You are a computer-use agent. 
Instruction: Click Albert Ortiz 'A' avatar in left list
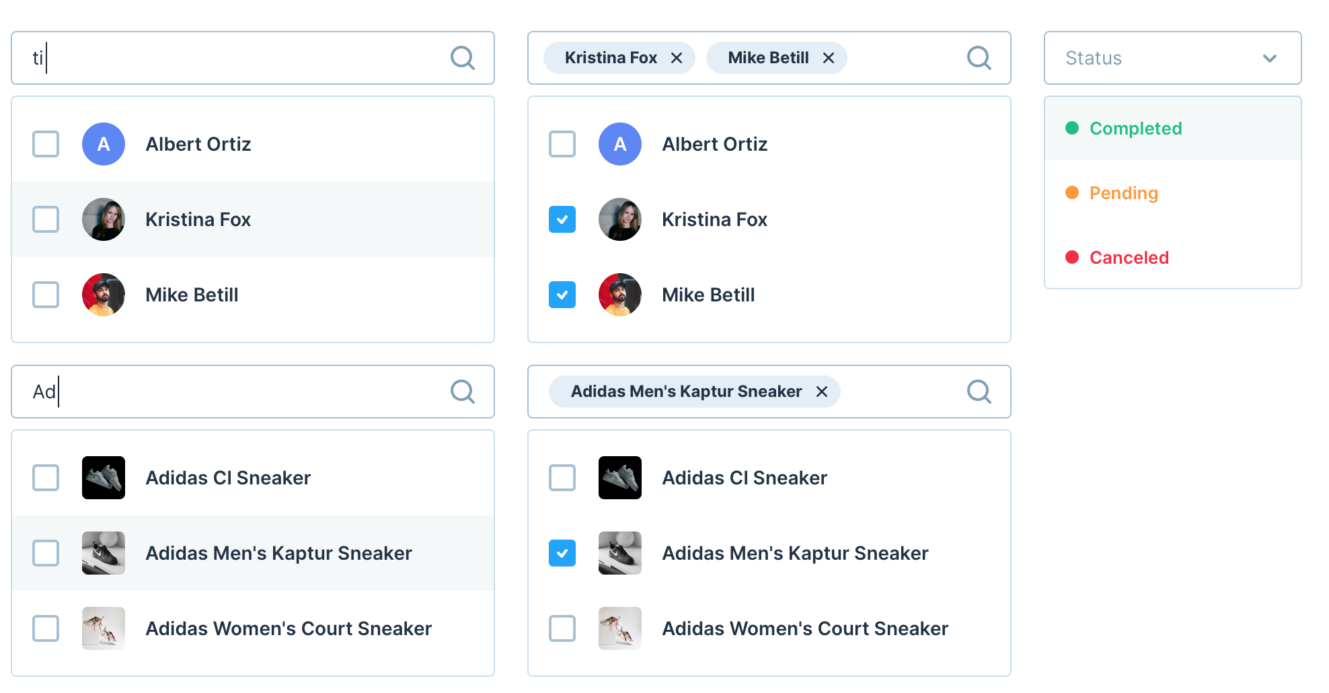(x=104, y=144)
